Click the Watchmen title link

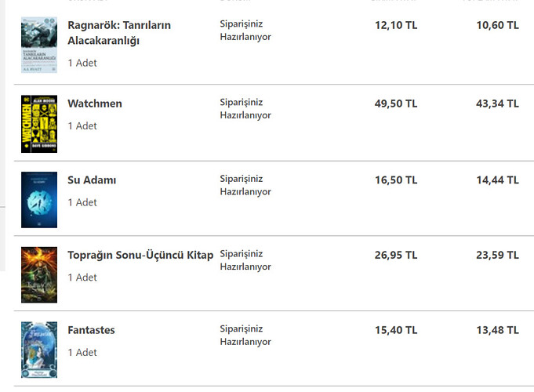(95, 103)
